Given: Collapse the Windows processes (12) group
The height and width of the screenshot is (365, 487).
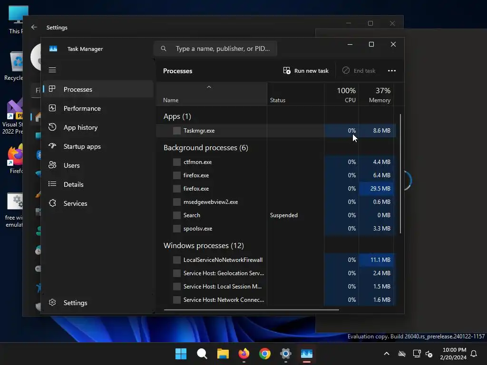Looking at the screenshot, I should point(204,246).
